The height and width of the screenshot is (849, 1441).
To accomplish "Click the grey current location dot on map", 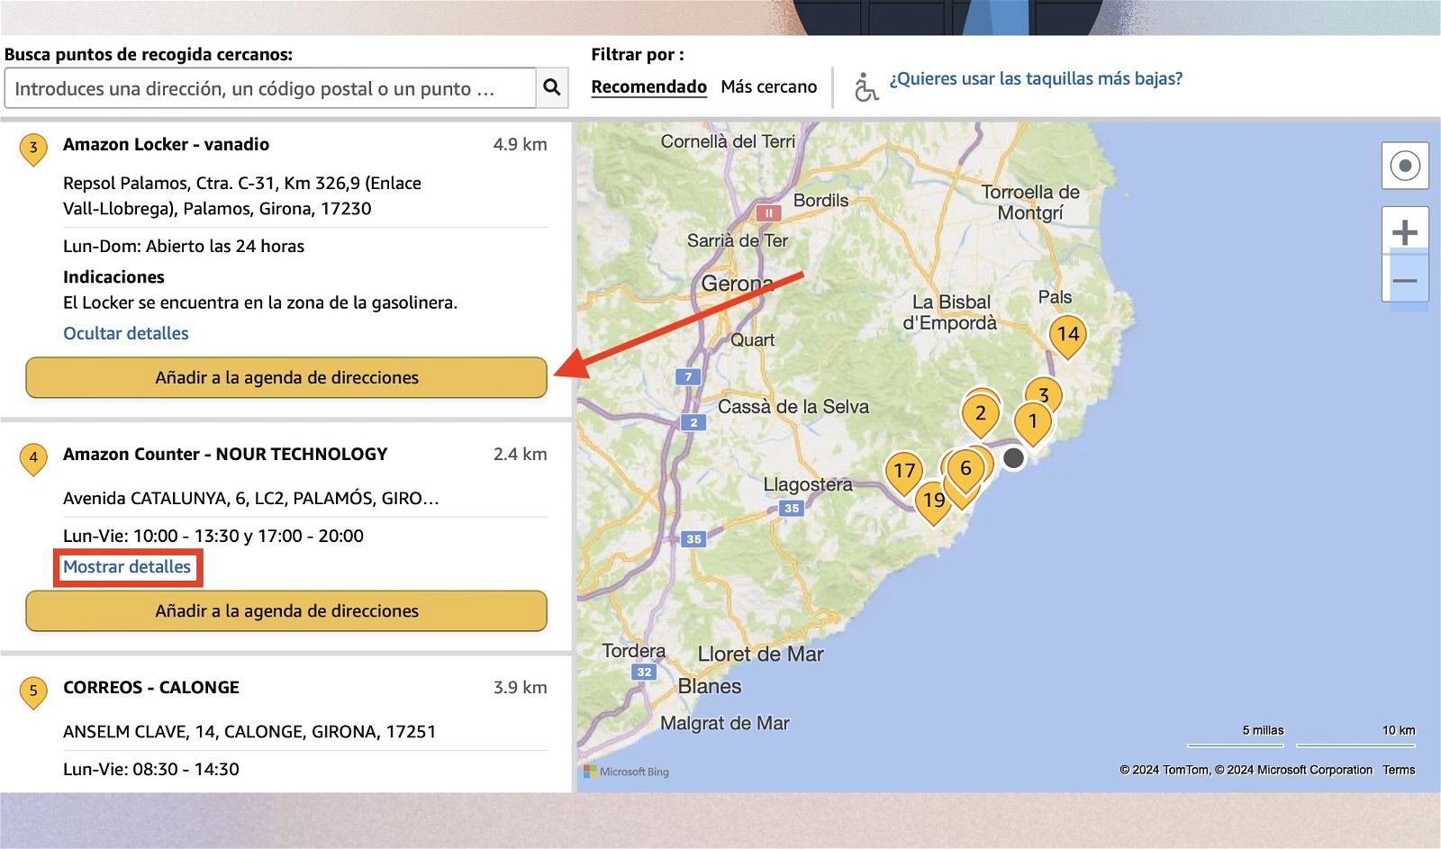I will (x=1013, y=457).
